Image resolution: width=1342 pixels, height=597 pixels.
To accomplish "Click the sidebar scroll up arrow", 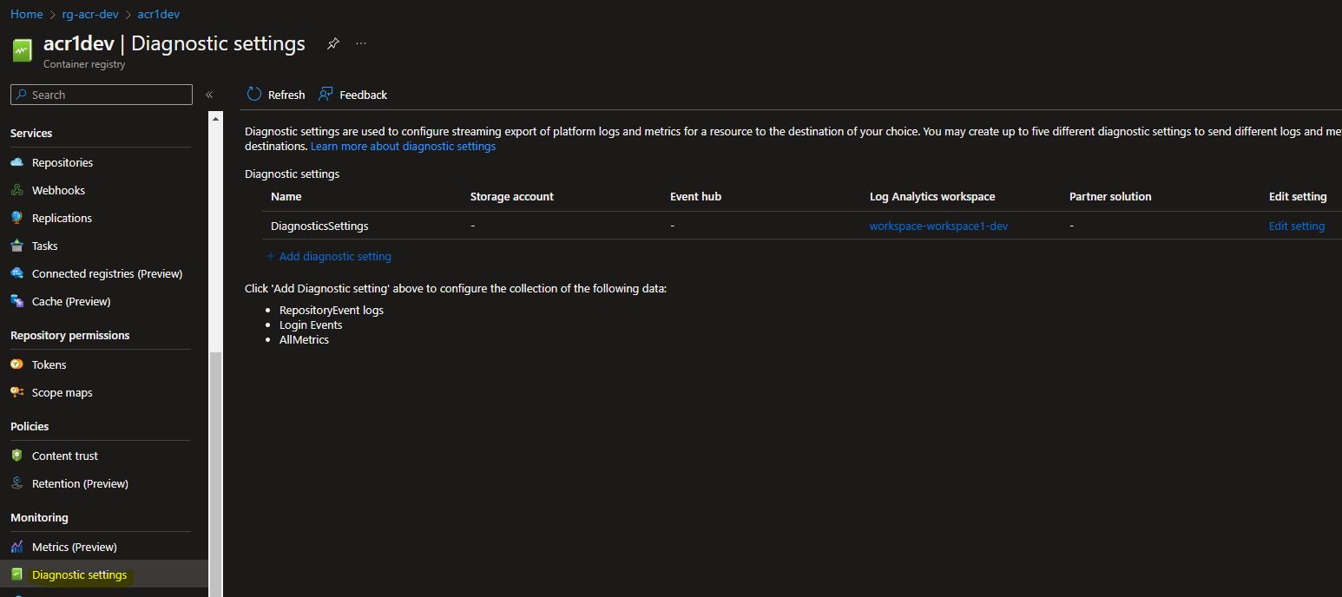I will point(216,118).
